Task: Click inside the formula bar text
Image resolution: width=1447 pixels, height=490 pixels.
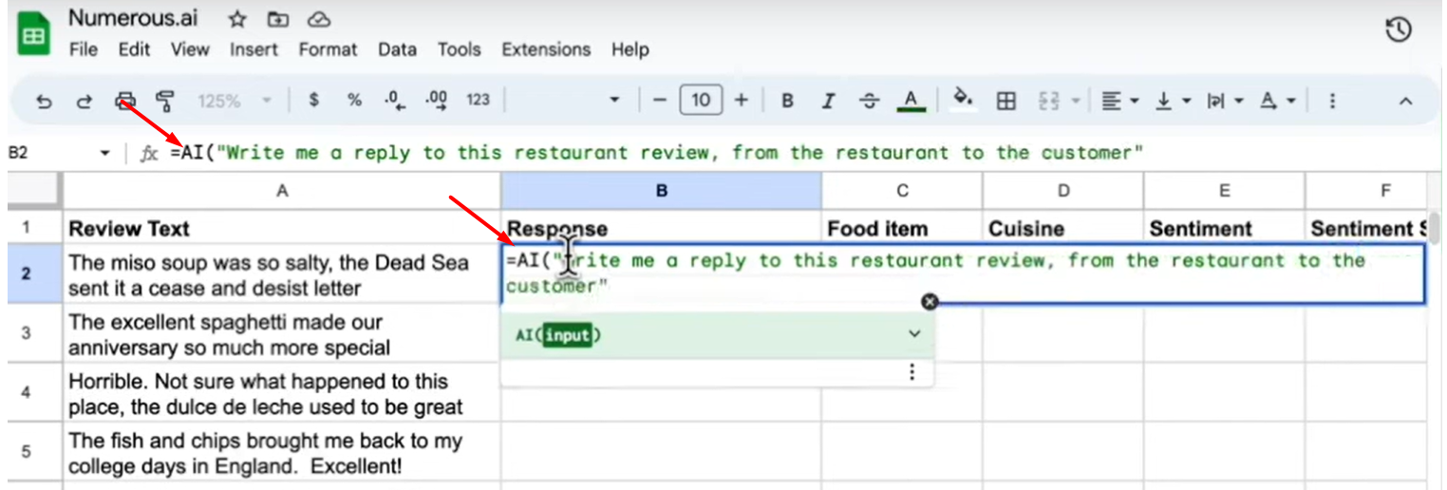Action: coord(657,153)
